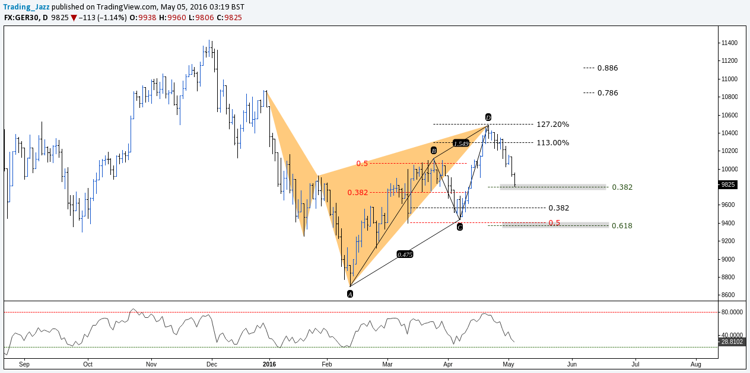Click the 127.20% extension label
Image resolution: width=750 pixels, height=373 pixels.
coord(552,125)
